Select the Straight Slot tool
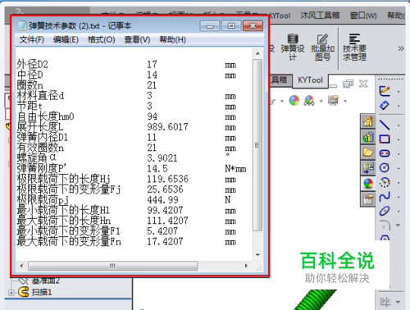410x310 pixels. (385, 153)
